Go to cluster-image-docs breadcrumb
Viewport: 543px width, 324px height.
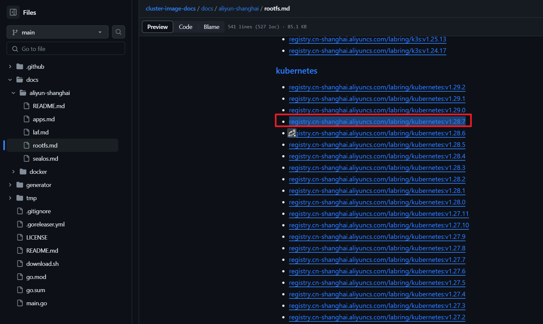click(x=171, y=9)
